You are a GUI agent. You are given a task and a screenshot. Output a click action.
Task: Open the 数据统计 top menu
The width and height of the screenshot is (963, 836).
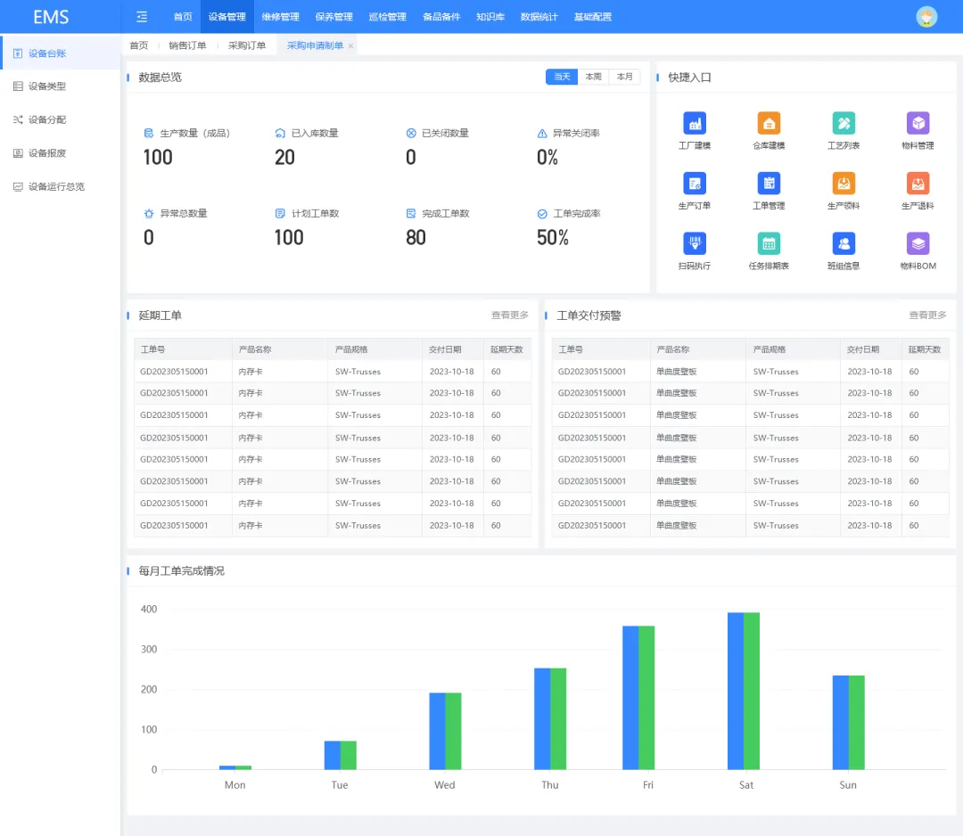pyautogui.click(x=539, y=17)
